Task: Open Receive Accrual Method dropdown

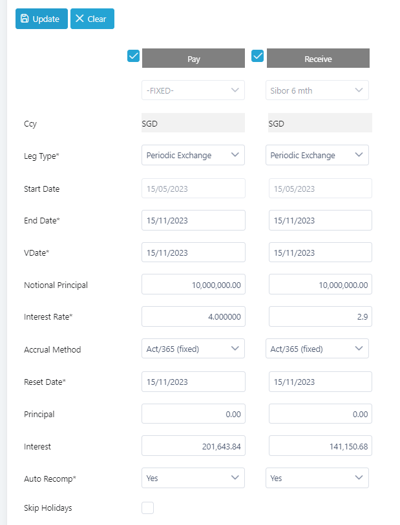Action: coord(317,349)
